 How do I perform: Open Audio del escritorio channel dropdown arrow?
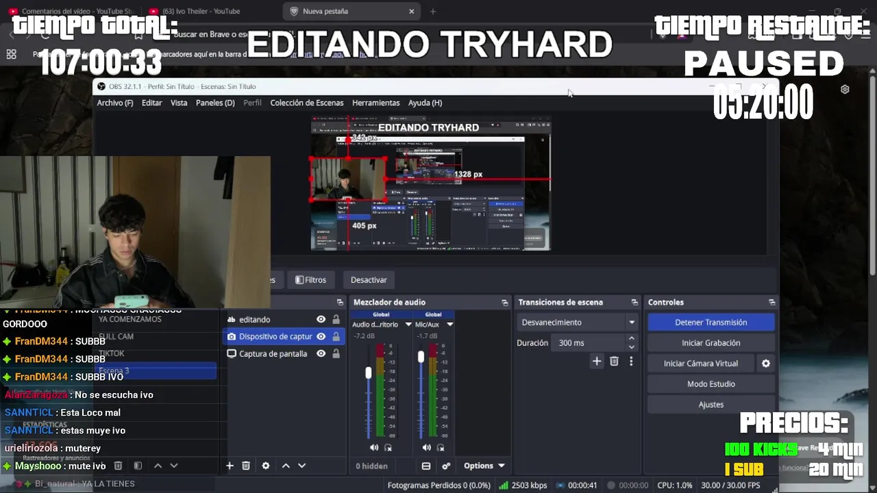click(x=408, y=325)
